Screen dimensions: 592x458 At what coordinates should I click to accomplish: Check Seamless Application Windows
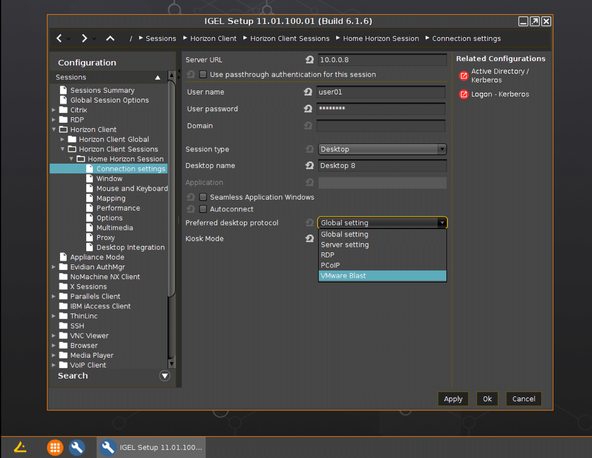pos(203,197)
